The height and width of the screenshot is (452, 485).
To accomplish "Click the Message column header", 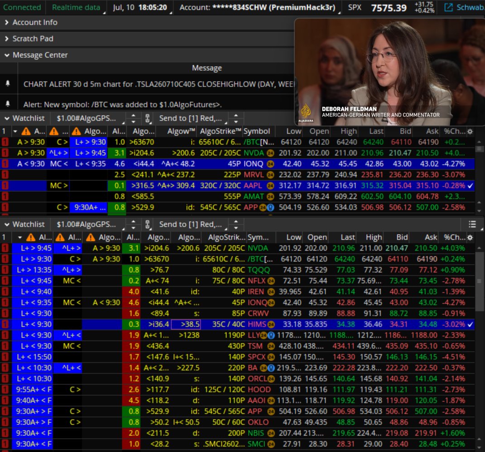I will coord(206,68).
